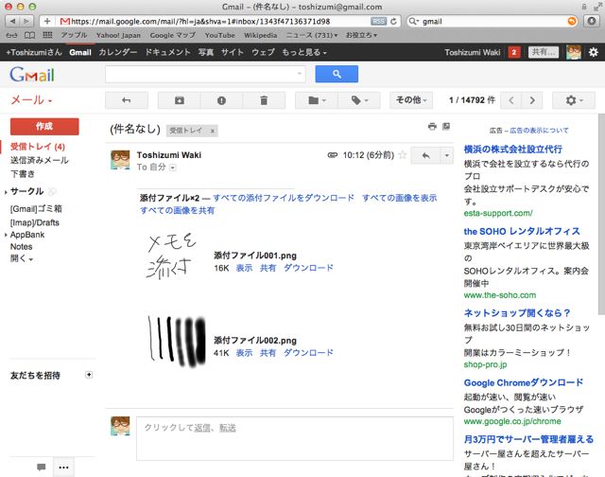Open ドキュメント in Google bar
The image size is (605, 477).
(x=167, y=52)
